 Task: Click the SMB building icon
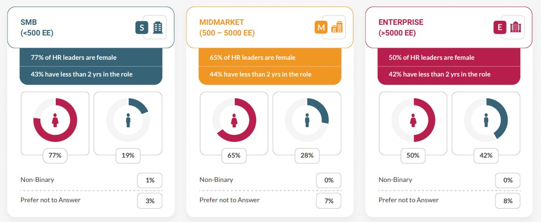pyautogui.click(x=158, y=27)
